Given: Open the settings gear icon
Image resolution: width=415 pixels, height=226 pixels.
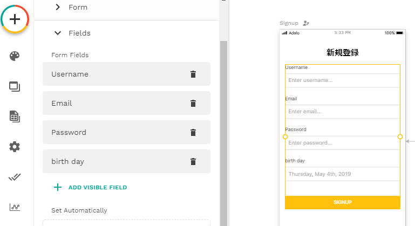Looking at the screenshot, I should (15, 147).
